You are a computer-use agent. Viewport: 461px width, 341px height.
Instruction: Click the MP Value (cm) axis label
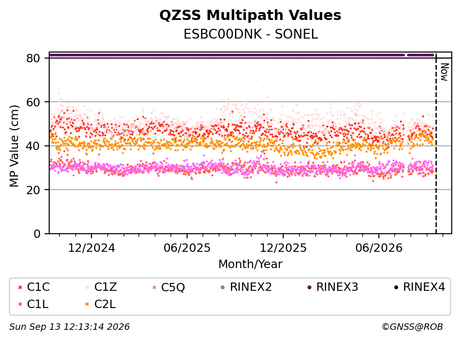click(x=14, y=146)
